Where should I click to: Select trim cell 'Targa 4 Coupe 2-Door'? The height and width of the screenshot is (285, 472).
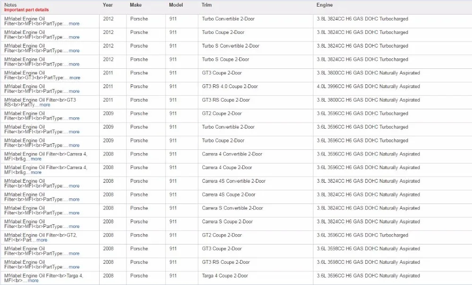coord(225,276)
